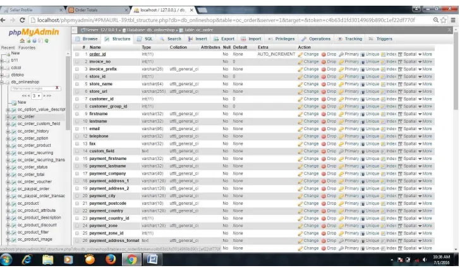460x268 pixels.
Task: Bookmark this page with the star icon
Action: pos(444,20)
